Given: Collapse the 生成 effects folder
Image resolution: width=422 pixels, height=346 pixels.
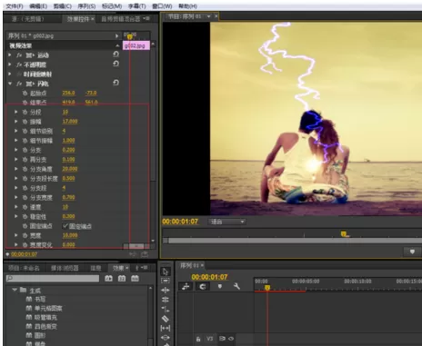Looking at the screenshot, I should tap(15, 290).
